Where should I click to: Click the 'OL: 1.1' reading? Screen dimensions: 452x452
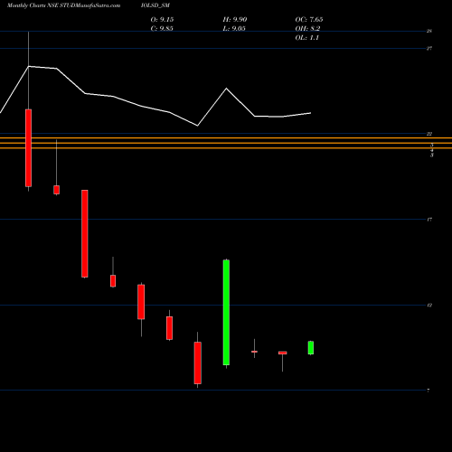click(306, 38)
